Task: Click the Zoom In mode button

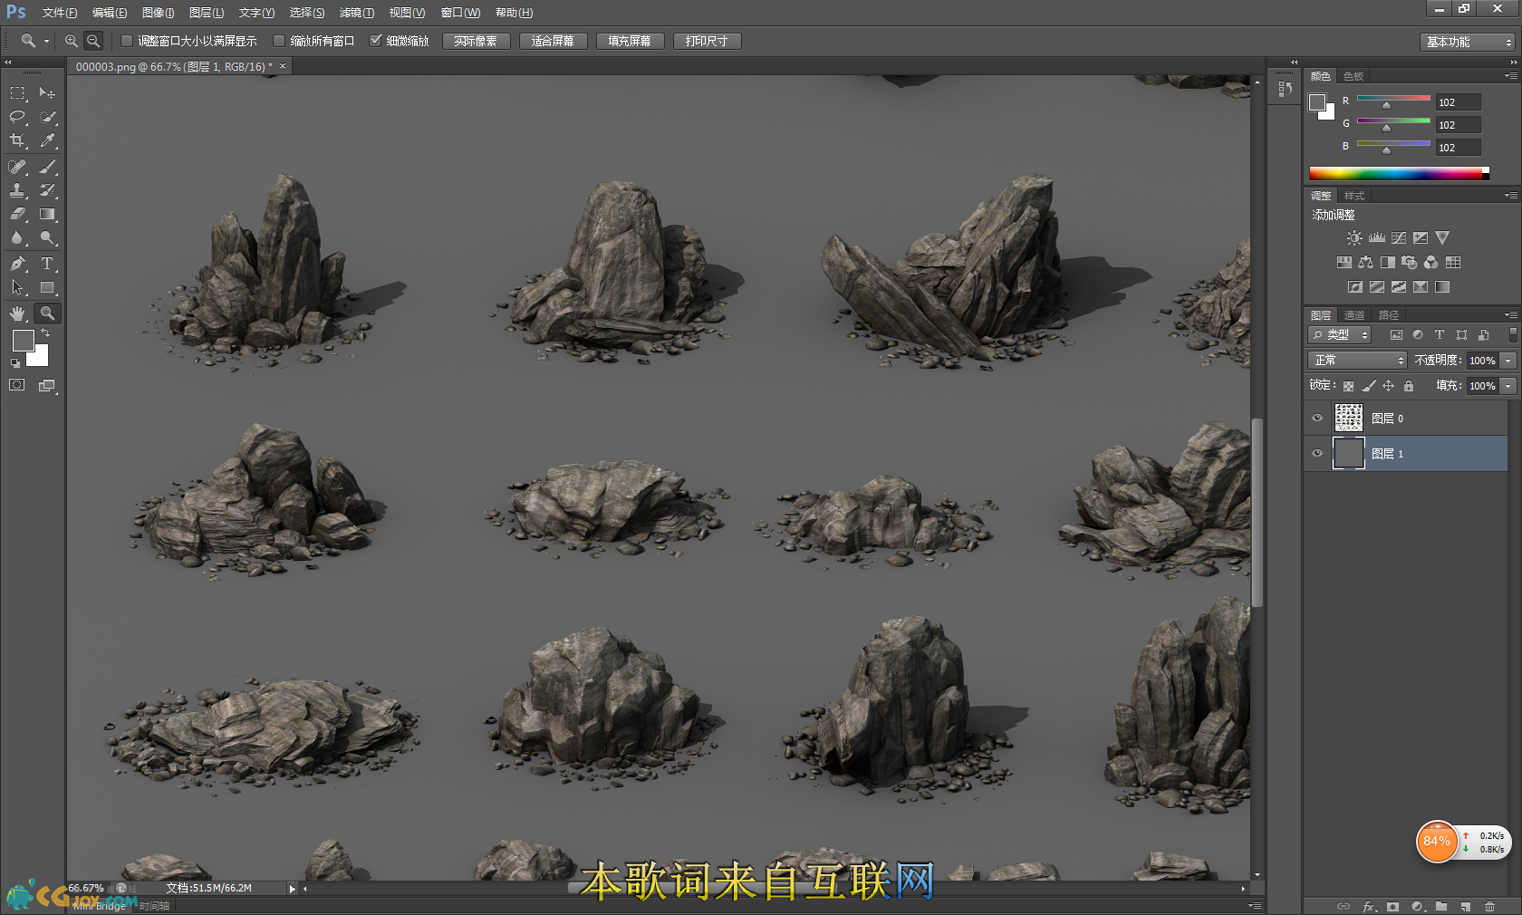Action: click(x=71, y=42)
